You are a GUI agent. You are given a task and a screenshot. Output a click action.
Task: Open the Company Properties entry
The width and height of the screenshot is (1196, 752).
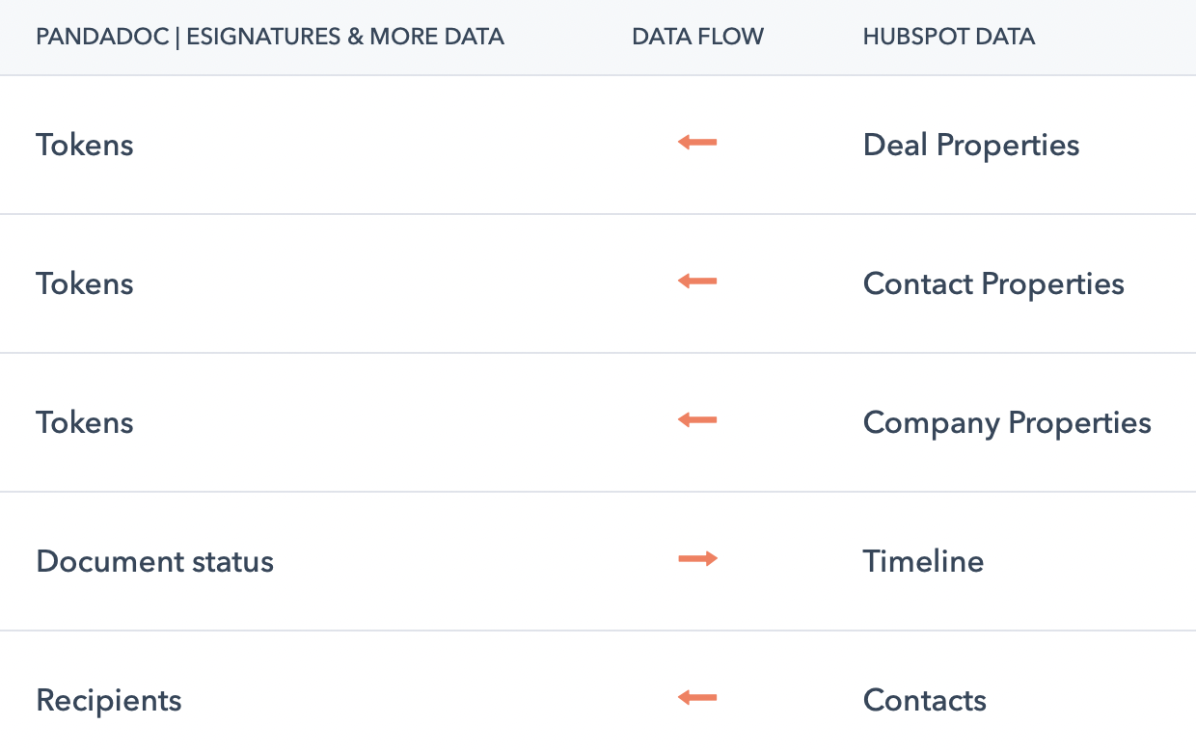pyautogui.click(x=1007, y=423)
